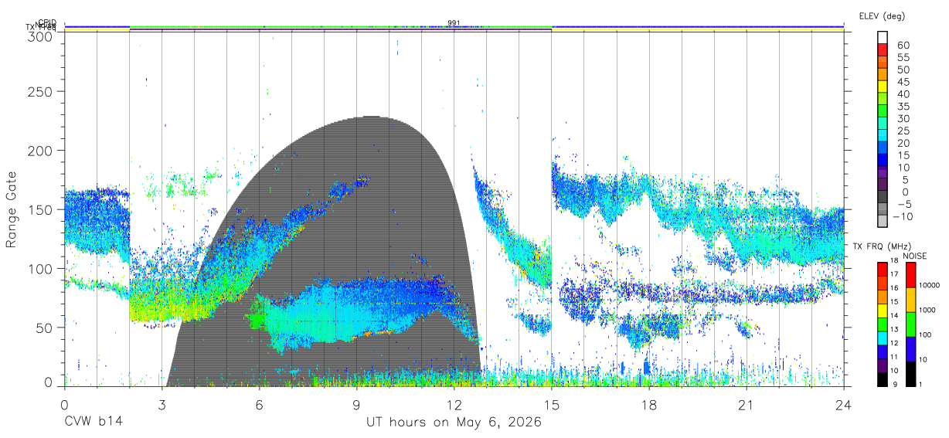This screenshot has height=438, width=949.
Task: Select the cyan swatch of the TX FRQ bar
Action: click(x=883, y=338)
